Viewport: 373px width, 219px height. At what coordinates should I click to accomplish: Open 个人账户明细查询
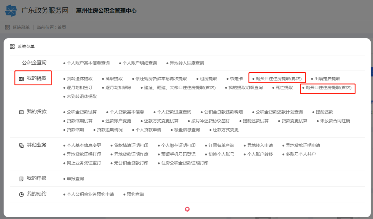tap(140, 63)
